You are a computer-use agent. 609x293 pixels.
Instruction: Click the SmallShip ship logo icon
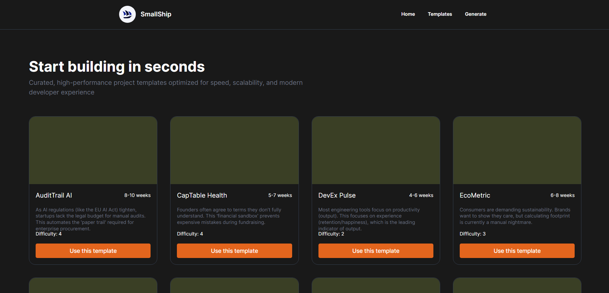click(127, 14)
